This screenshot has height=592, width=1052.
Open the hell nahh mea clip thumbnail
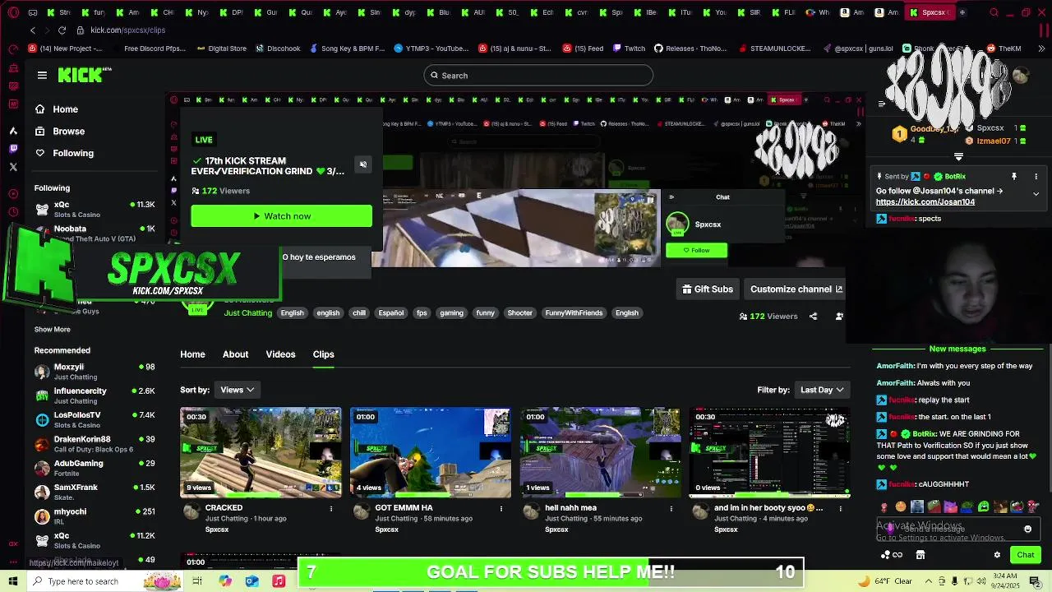[600, 452]
